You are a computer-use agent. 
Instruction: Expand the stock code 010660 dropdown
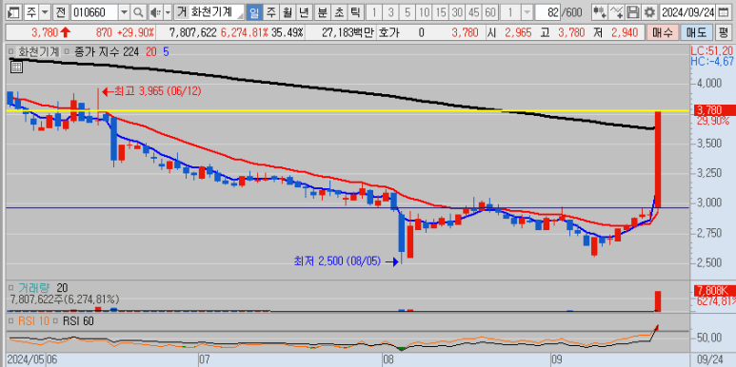pyautogui.click(x=124, y=12)
